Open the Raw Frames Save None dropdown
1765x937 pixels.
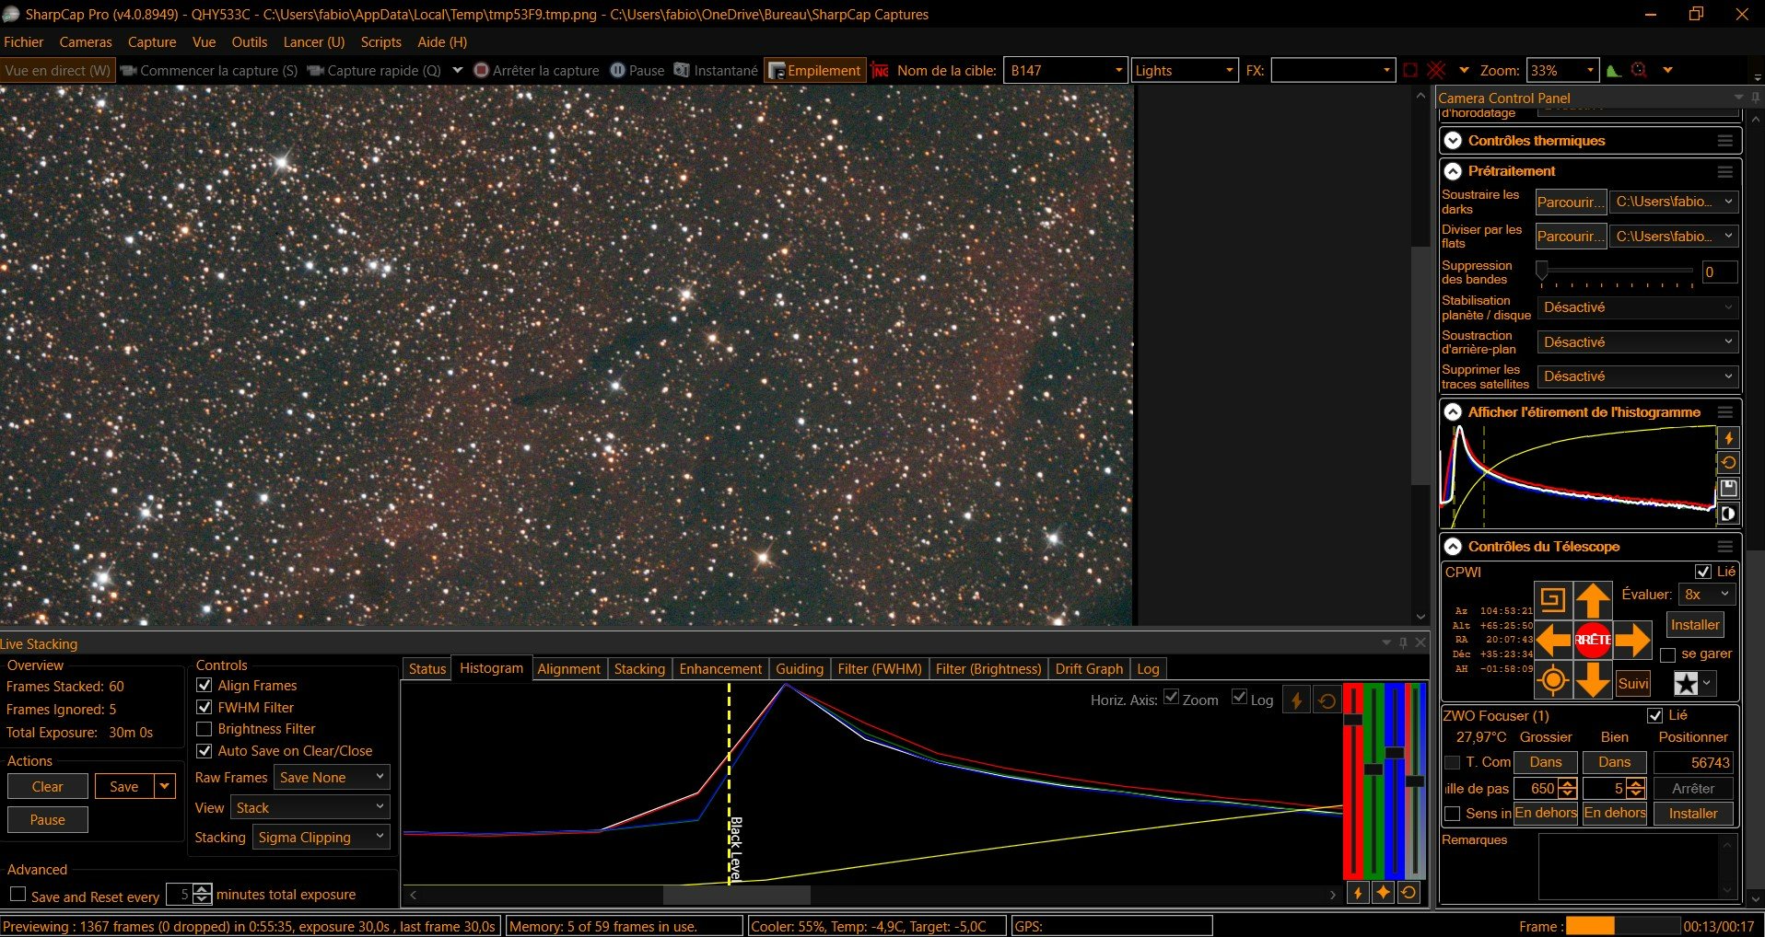pyautogui.click(x=332, y=778)
